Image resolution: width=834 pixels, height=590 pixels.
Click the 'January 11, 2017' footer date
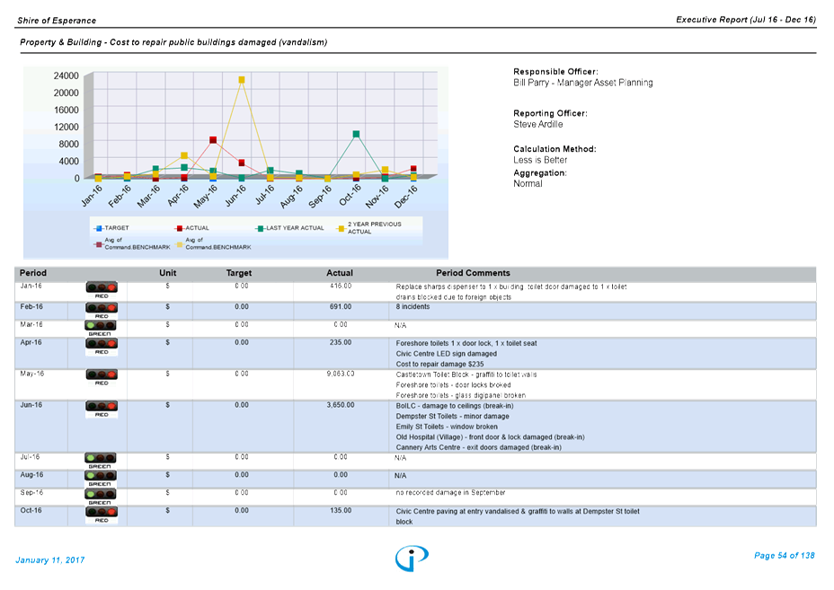50,559
